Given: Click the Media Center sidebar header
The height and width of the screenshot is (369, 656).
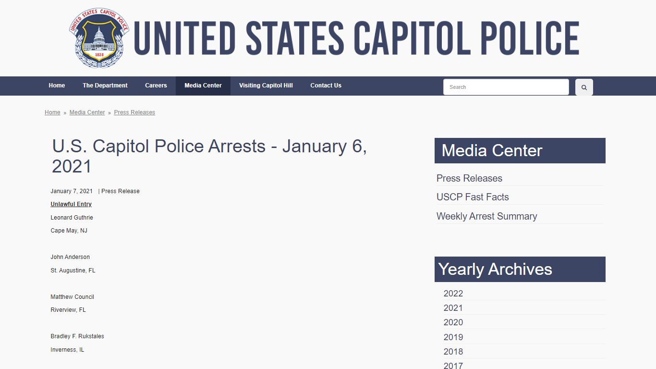Looking at the screenshot, I should pos(520,150).
